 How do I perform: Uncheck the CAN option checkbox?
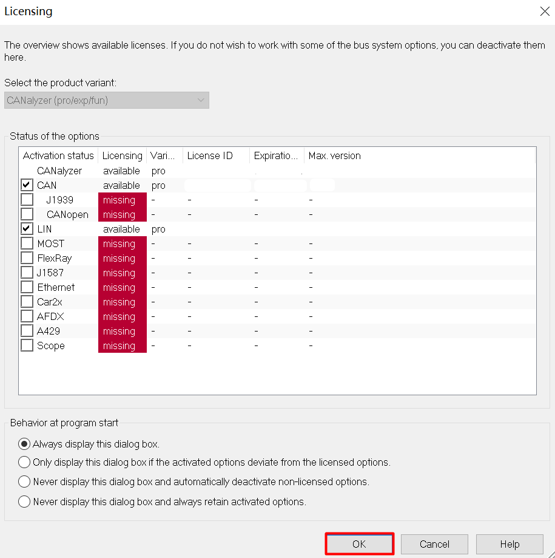(x=27, y=185)
